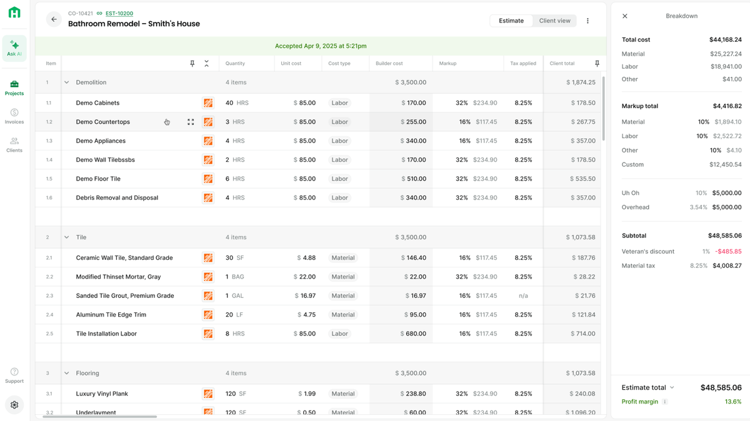Click the Accepted Apr 9, 2025 banner
Screen dimensions: 750x421
tap(321, 46)
